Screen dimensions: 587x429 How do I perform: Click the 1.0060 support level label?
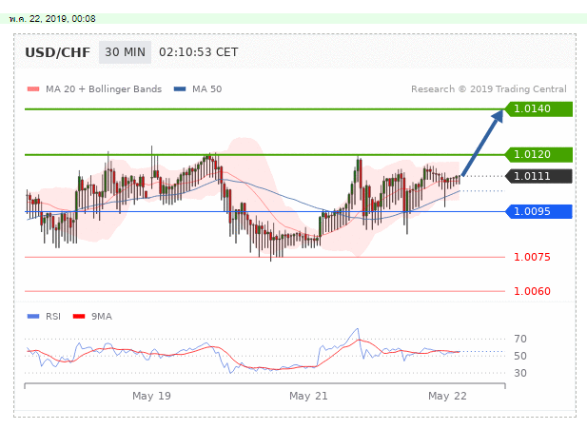[532, 291]
